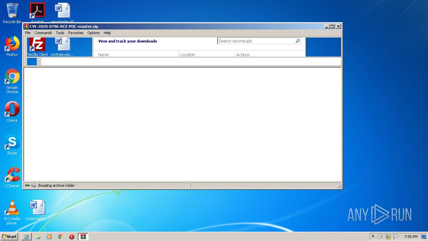The image size is (428, 241).
Task: Open the Tools menu
Action: point(60,33)
